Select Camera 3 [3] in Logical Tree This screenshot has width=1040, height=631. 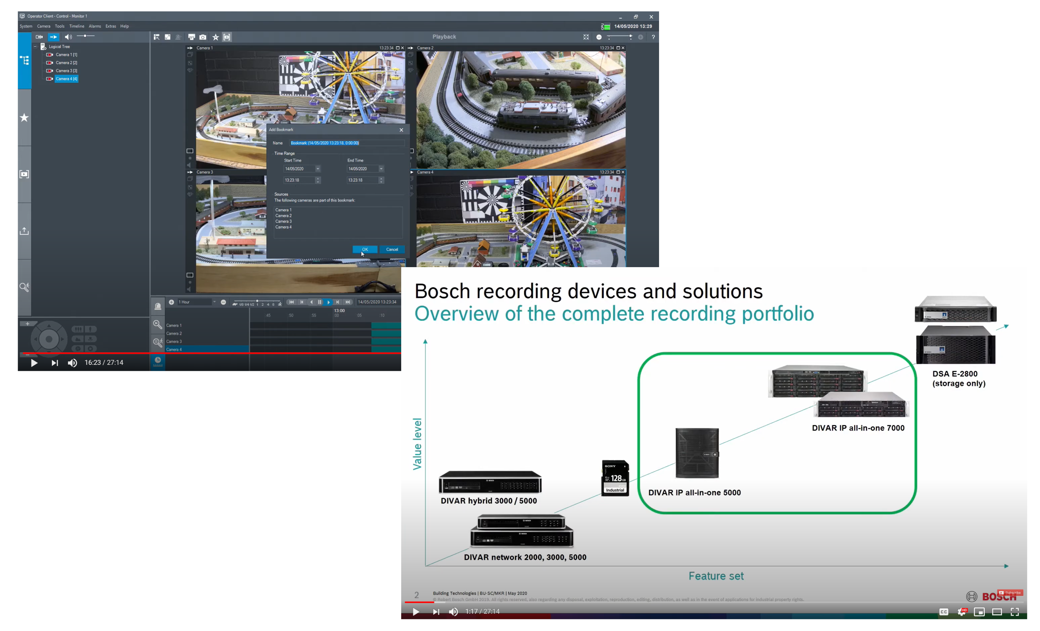point(66,71)
